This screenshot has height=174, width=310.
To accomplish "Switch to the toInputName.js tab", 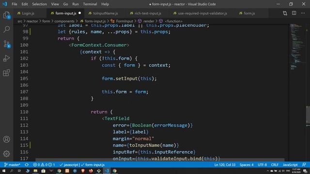I will point(106,13).
